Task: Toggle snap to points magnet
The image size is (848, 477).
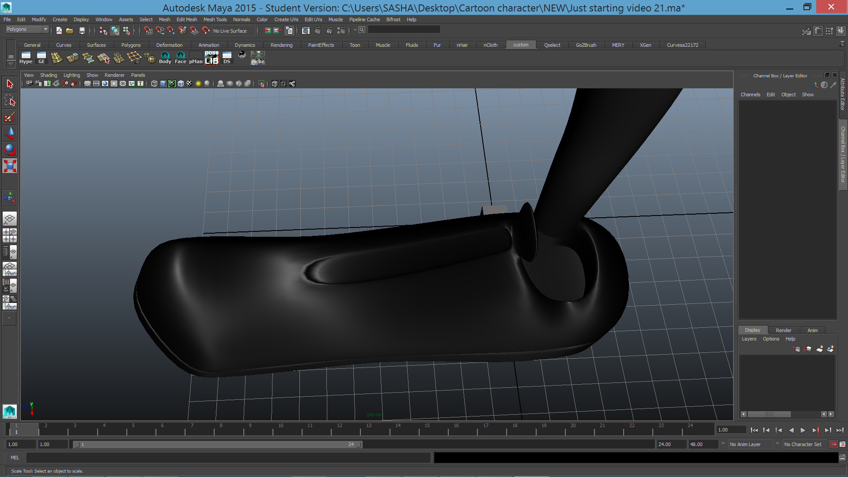Action: coord(171,30)
